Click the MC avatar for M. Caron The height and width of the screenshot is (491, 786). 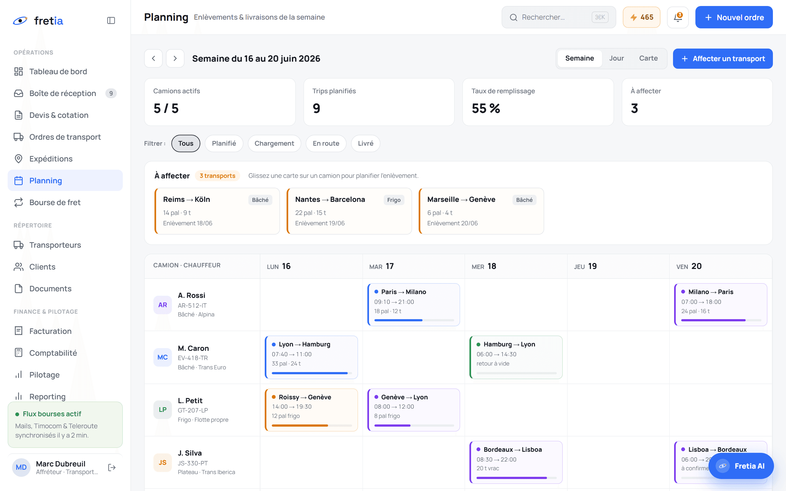162,357
